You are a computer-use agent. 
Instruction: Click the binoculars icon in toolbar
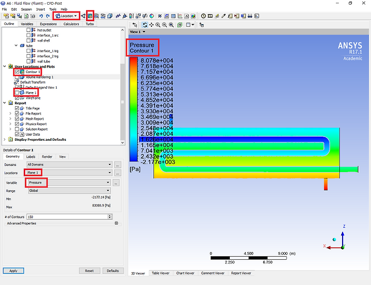[250, 16]
